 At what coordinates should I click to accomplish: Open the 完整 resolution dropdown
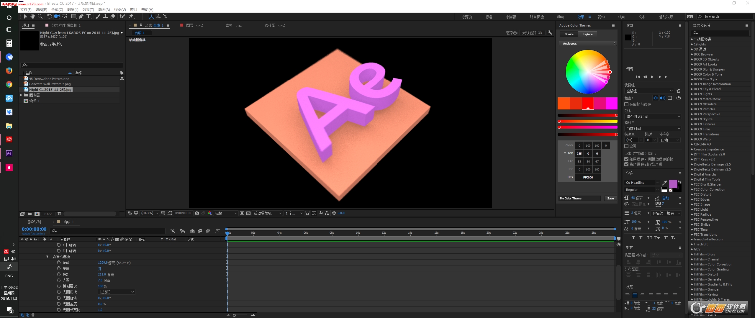(226, 213)
